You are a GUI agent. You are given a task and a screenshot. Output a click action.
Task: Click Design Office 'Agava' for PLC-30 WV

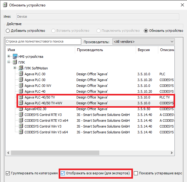coord(92,86)
